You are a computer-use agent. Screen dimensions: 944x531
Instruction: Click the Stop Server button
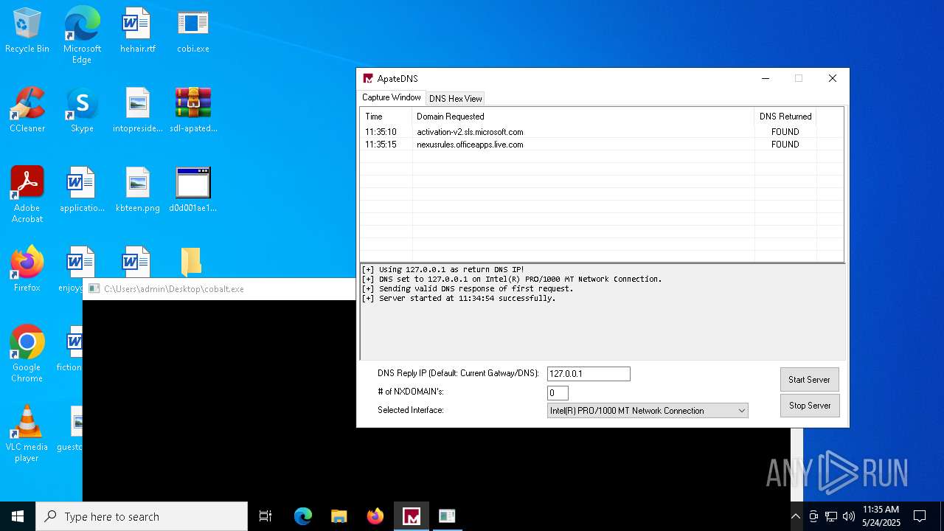pos(810,405)
